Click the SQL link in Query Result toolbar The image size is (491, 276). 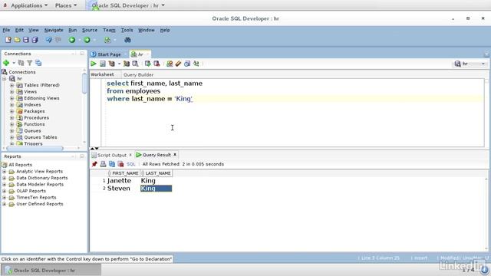[x=131, y=164]
